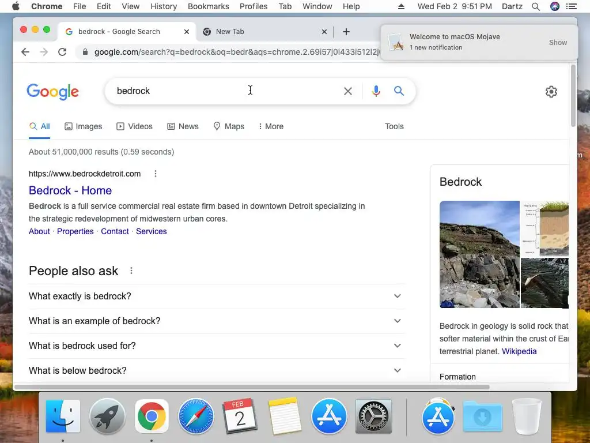The height and width of the screenshot is (443, 590).
Task: Switch to Images results tab
Action: 83,126
